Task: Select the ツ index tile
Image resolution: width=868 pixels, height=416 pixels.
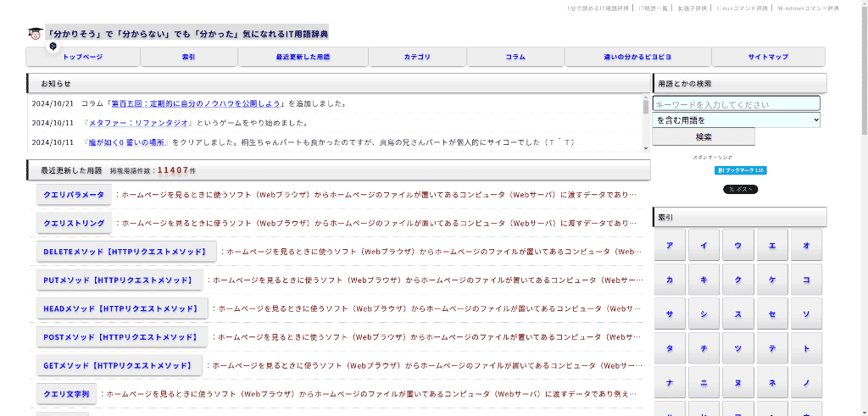Action: tap(737, 348)
